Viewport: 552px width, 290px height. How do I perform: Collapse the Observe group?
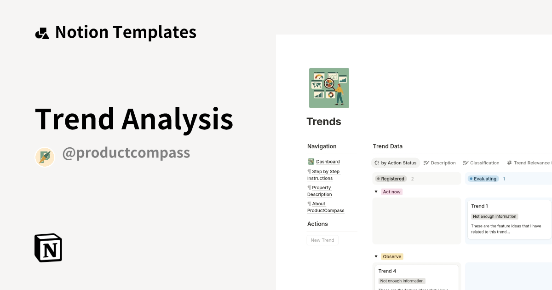coord(376,256)
